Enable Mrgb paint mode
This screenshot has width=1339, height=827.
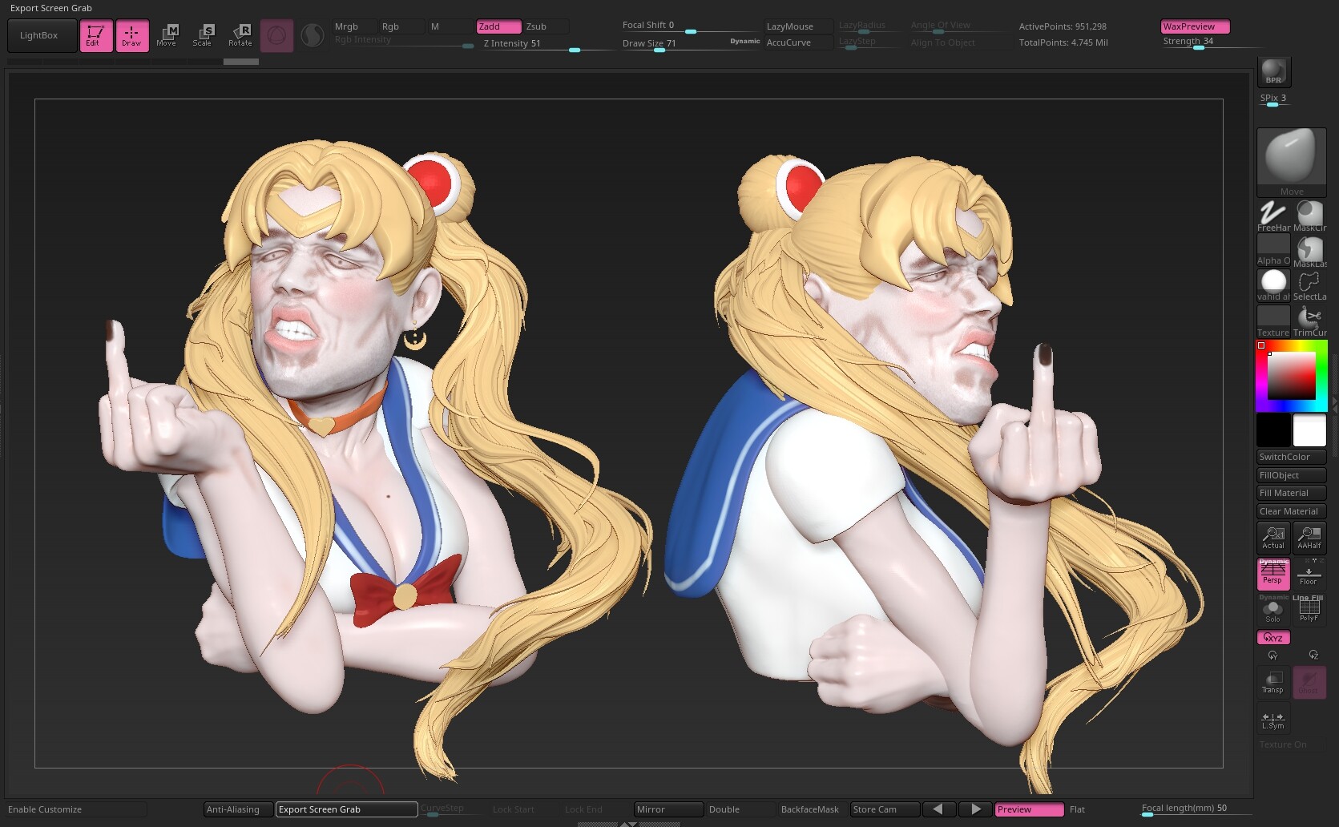354,26
